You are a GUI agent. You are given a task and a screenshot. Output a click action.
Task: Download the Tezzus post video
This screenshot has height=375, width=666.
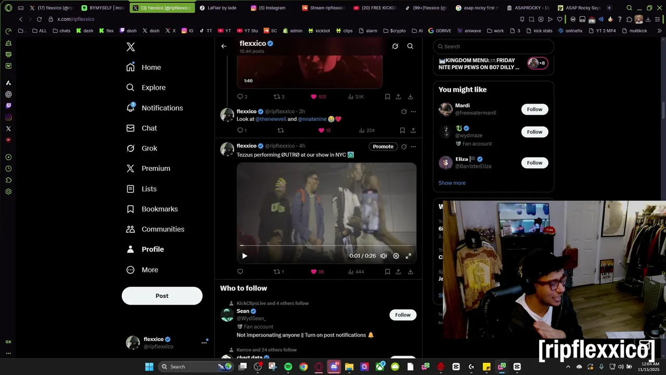(410, 272)
